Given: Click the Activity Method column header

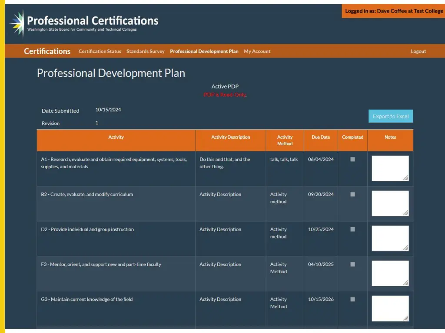Looking at the screenshot, I should pyautogui.click(x=285, y=140).
